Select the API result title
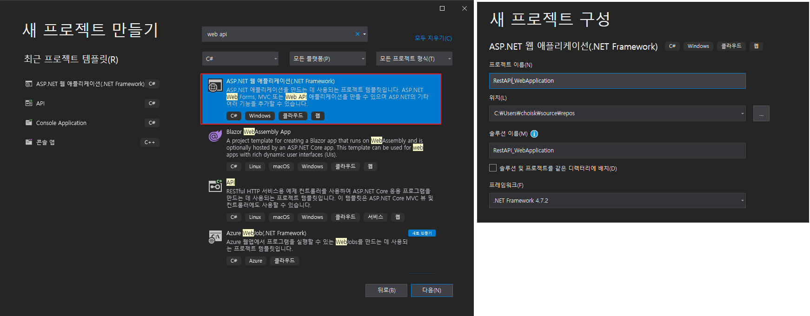 click(x=231, y=182)
